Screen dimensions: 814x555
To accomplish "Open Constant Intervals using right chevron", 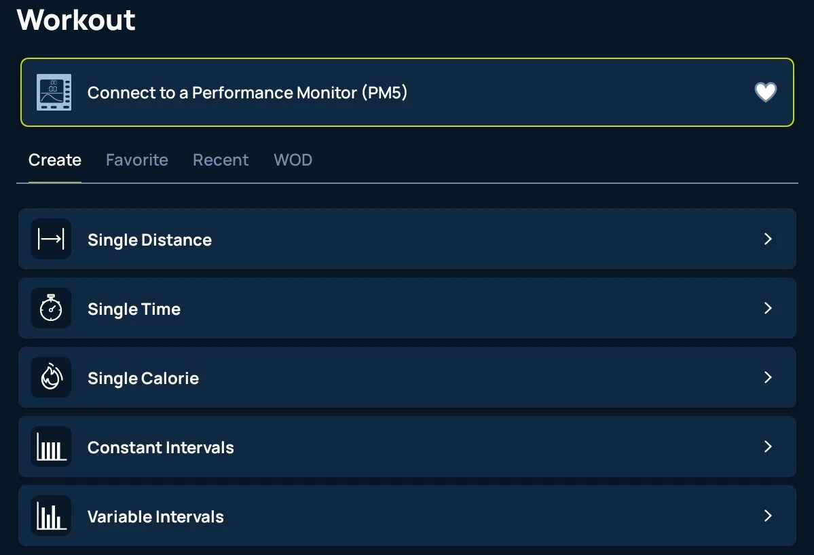I will [x=768, y=446].
